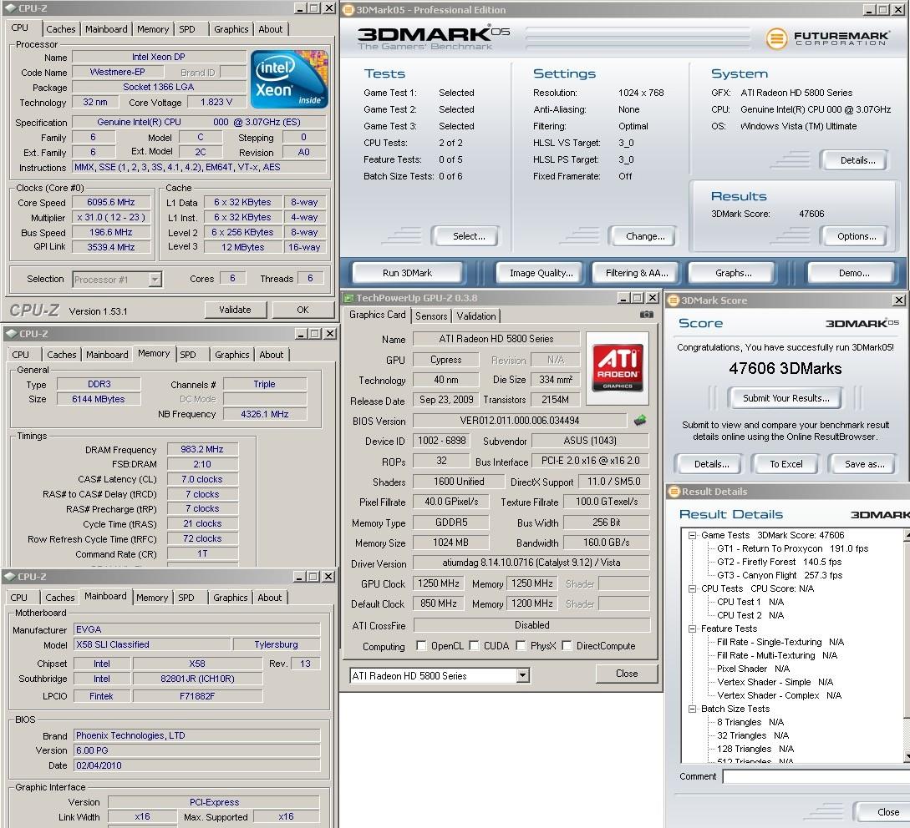This screenshot has height=828, width=910.
Task: Click the Memory CPU-Z window title icon
Action: [x=11, y=334]
